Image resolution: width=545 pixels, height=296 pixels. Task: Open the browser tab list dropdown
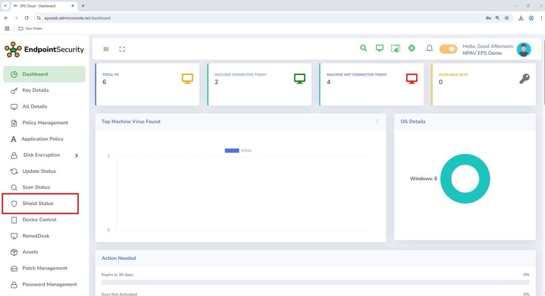(5, 5)
